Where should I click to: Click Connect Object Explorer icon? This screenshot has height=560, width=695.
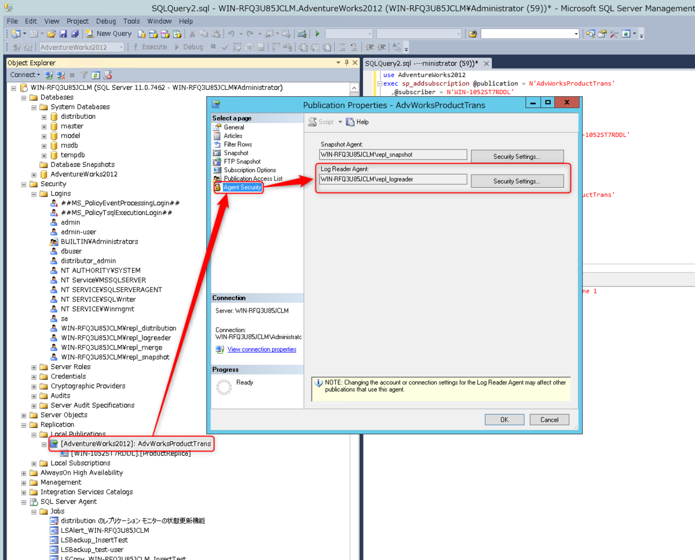click(49, 75)
